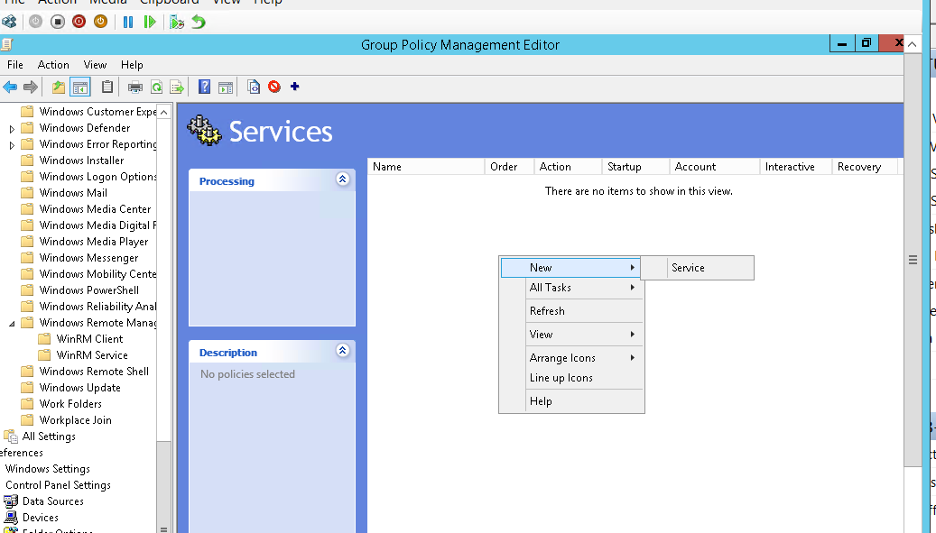Go forward with the grey arrow
This screenshot has height=533, width=936.
(31, 87)
